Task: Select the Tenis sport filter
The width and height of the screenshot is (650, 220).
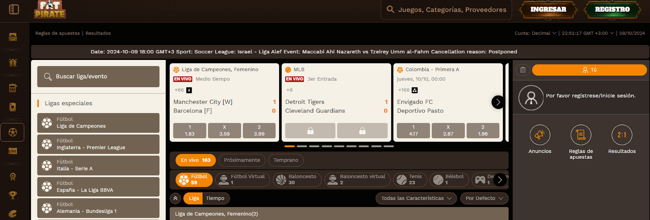Action: coord(410,179)
